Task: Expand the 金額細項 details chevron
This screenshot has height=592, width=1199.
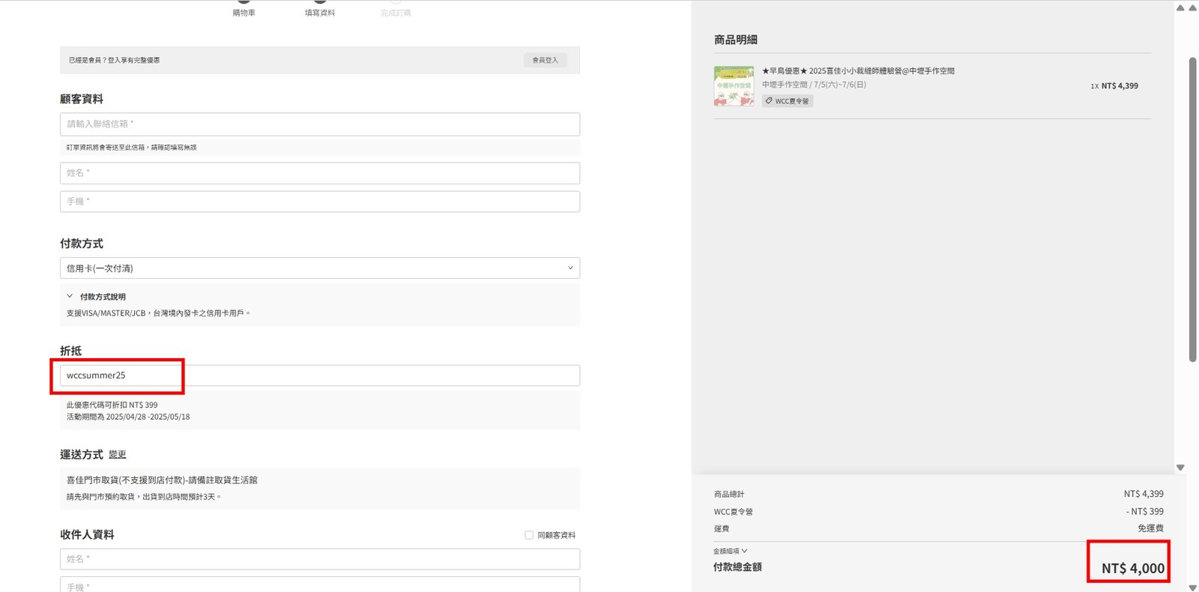Action: click(744, 551)
